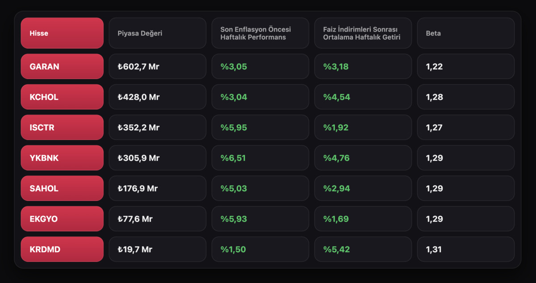
Task: Select the Piyasa Değeri column header
Action: point(158,33)
